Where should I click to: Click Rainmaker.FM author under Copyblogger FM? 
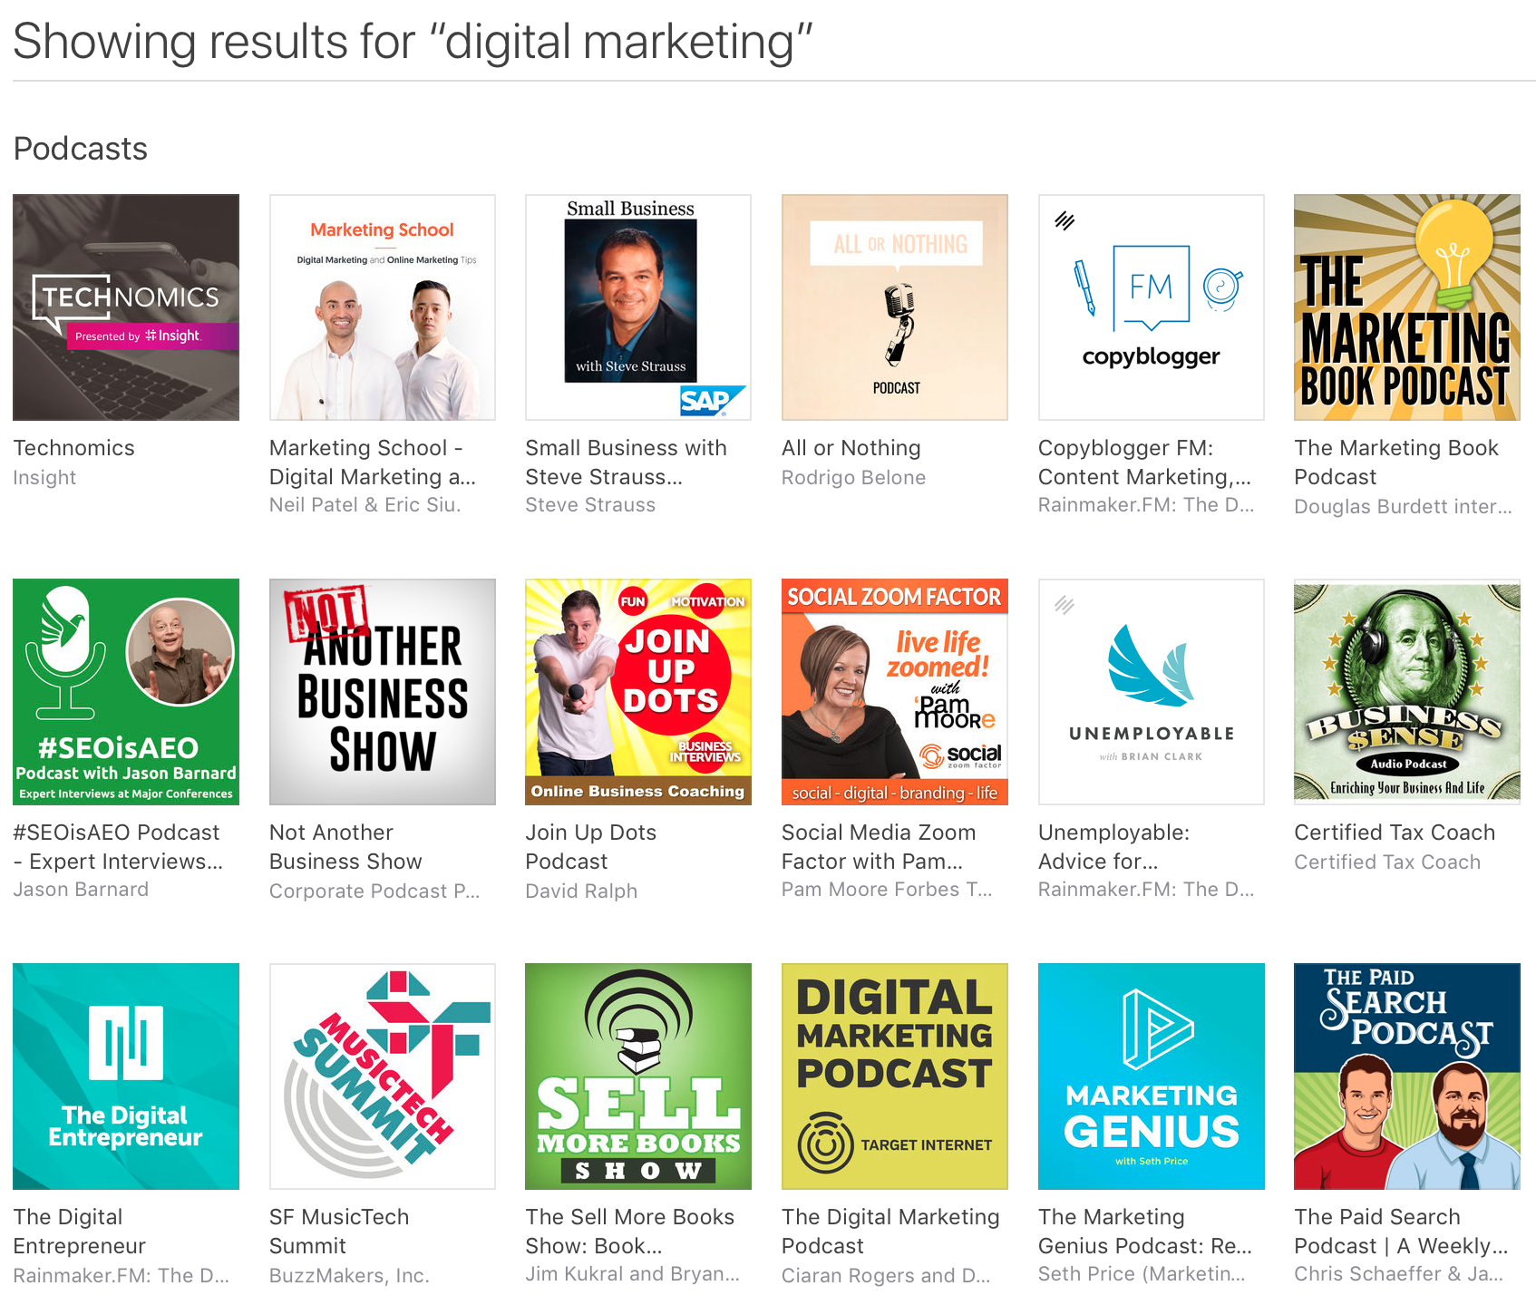tap(1146, 505)
